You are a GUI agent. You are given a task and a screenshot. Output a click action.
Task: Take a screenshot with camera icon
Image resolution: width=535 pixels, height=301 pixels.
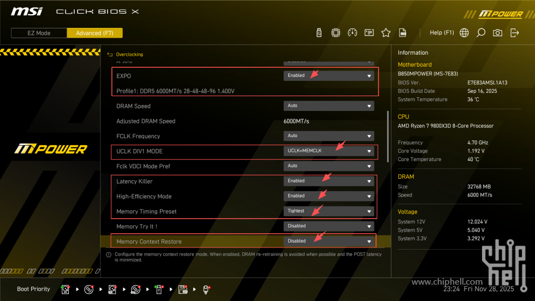497,33
